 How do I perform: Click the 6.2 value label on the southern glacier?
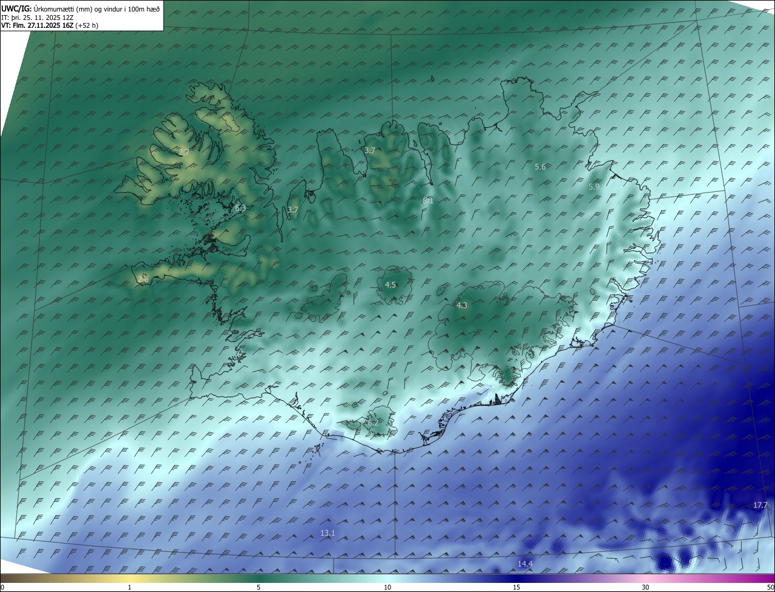[373, 423]
